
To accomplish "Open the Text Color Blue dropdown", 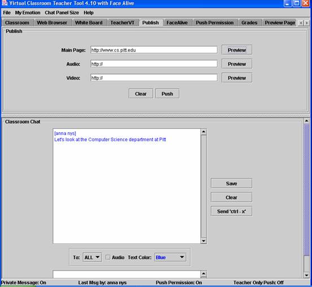I will [x=170, y=257].
